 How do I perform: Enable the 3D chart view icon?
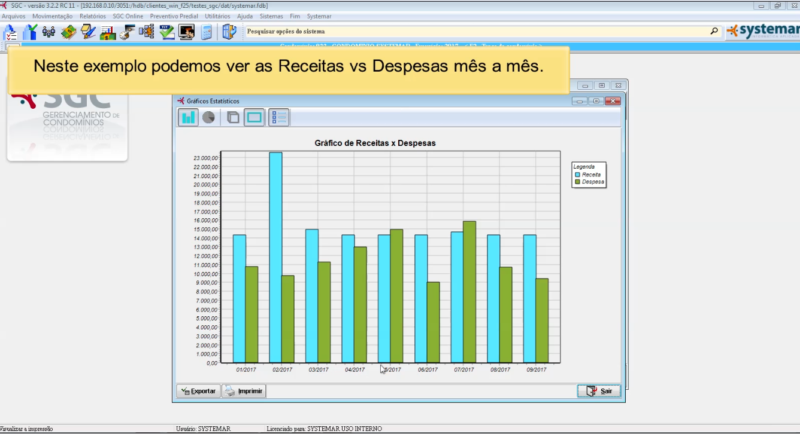[x=233, y=117]
